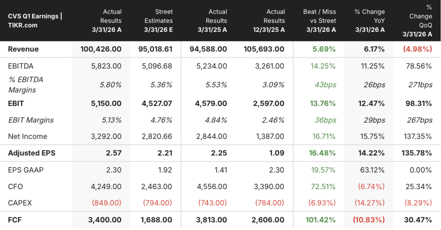
Task: Click Revenue YoY change 6.17%
Action: click(x=374, y=49)
